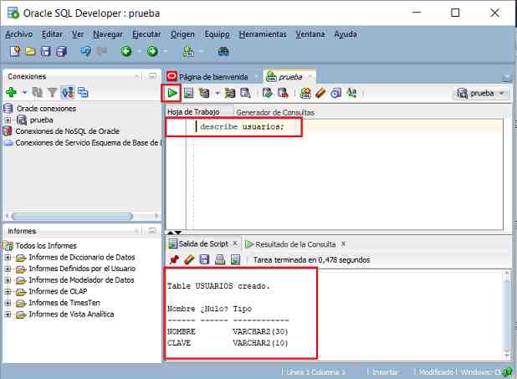
Task: Click the Open folder icon
Action: 30,52
